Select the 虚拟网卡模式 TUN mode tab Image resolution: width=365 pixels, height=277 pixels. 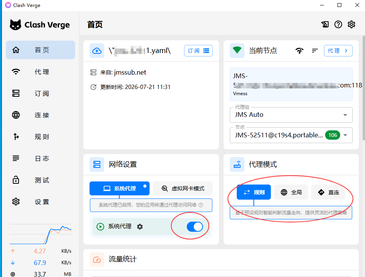point(183,188)
